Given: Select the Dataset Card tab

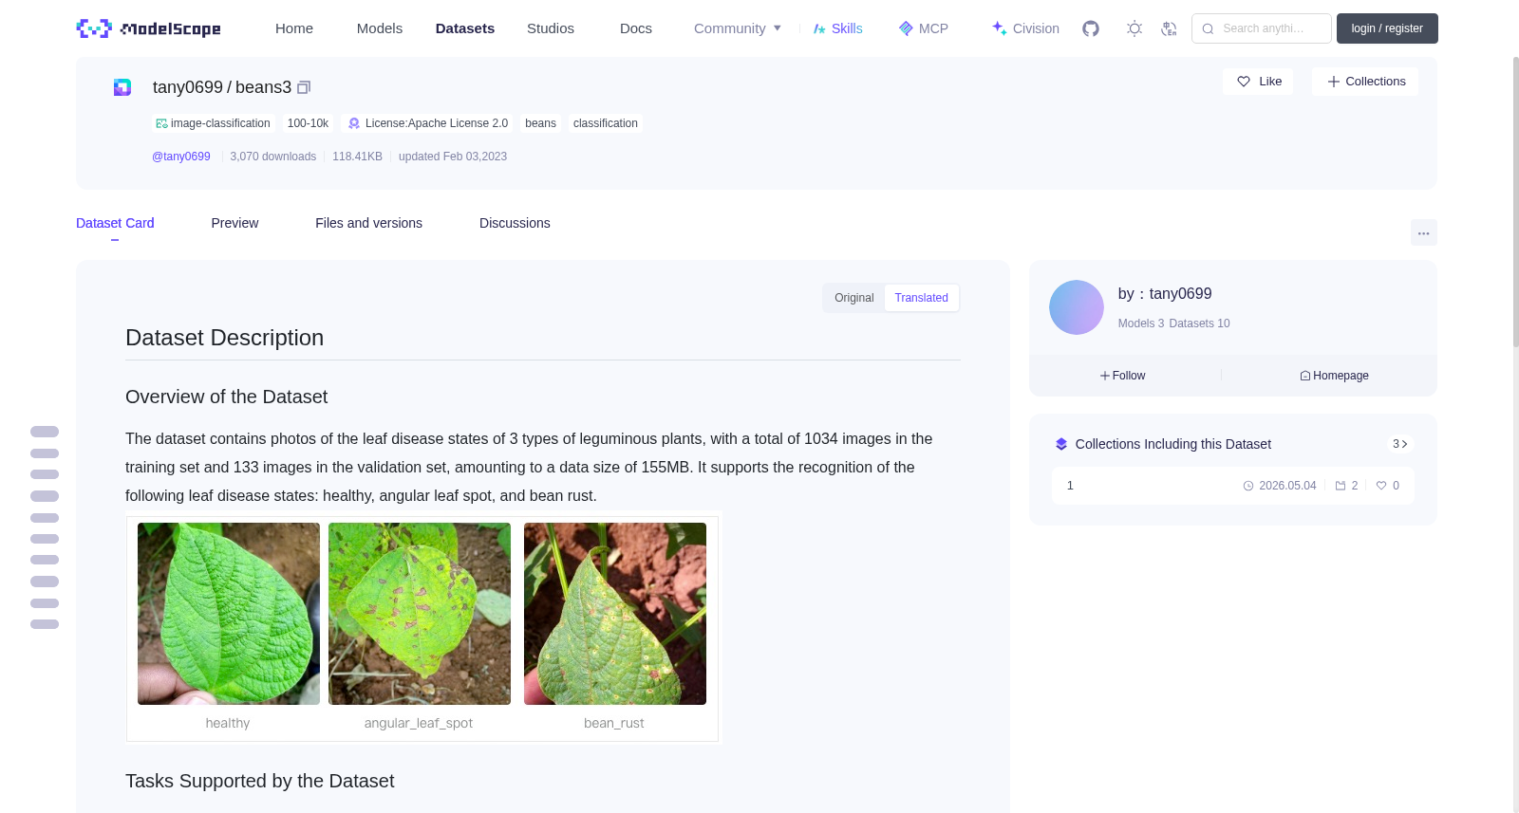Looking at the screenshot, I should [x=115, y=223].
